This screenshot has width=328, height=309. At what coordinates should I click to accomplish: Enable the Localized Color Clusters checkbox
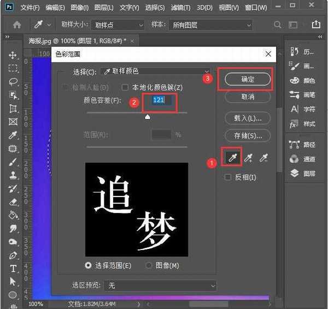pos(125,87)
